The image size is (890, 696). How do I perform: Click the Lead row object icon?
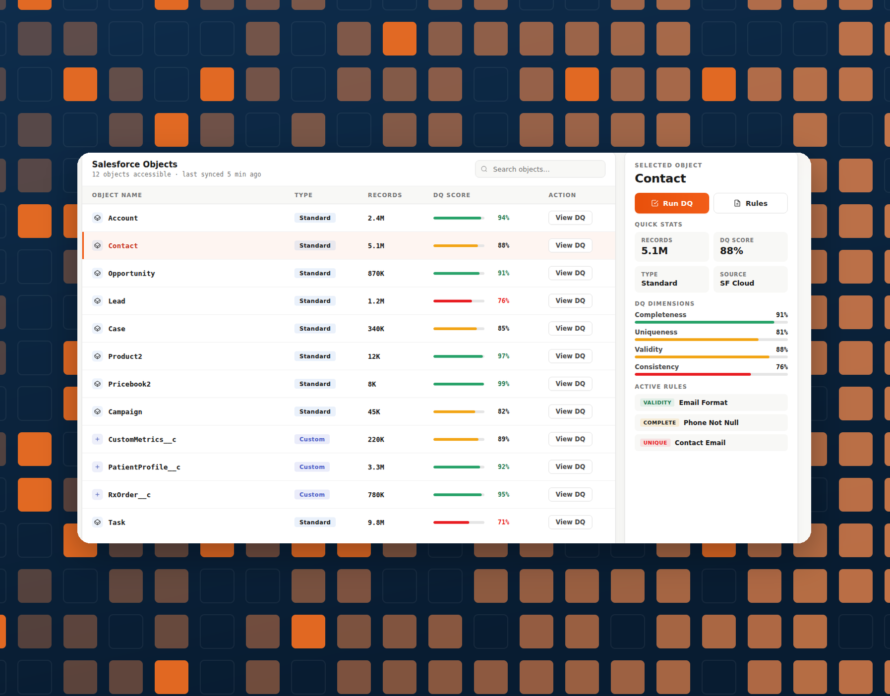98,301
